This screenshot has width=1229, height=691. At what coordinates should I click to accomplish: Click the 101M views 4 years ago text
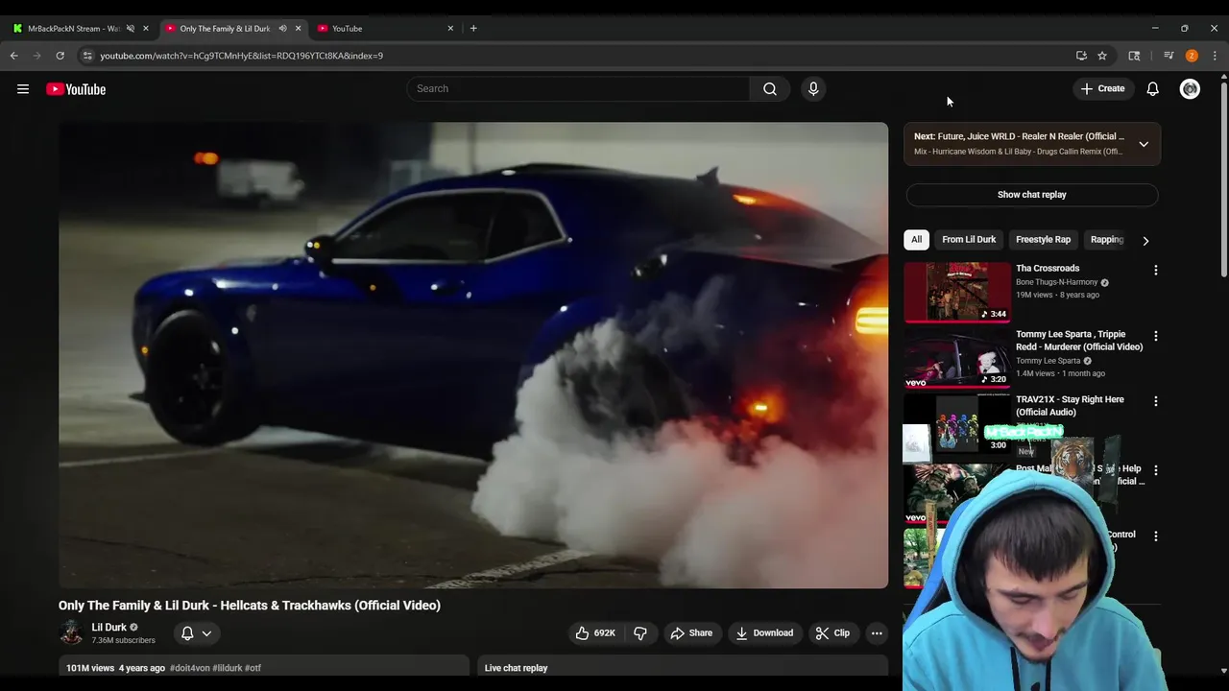tap(115, 668)
